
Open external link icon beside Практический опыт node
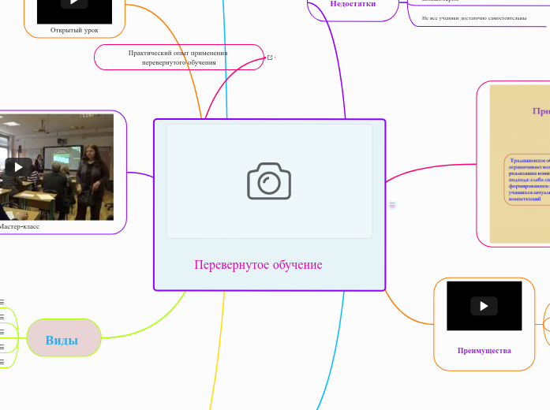pyautogui.click(x=270, y=58)
